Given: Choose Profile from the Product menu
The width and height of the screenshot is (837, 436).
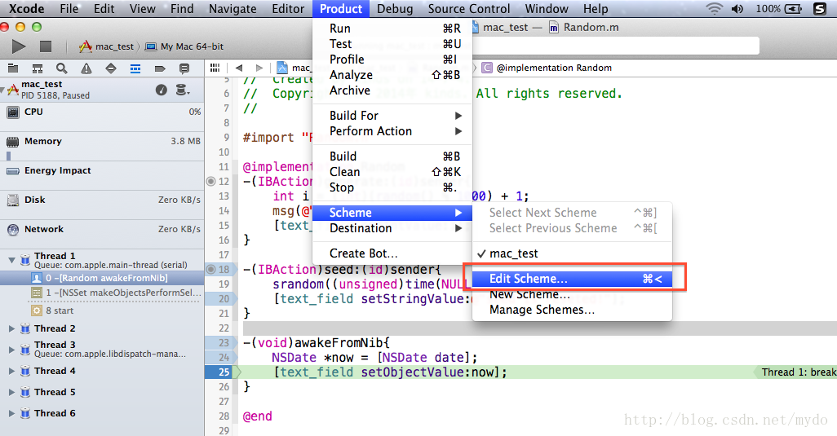Looking at the screenshot, I should pos(392,59).
